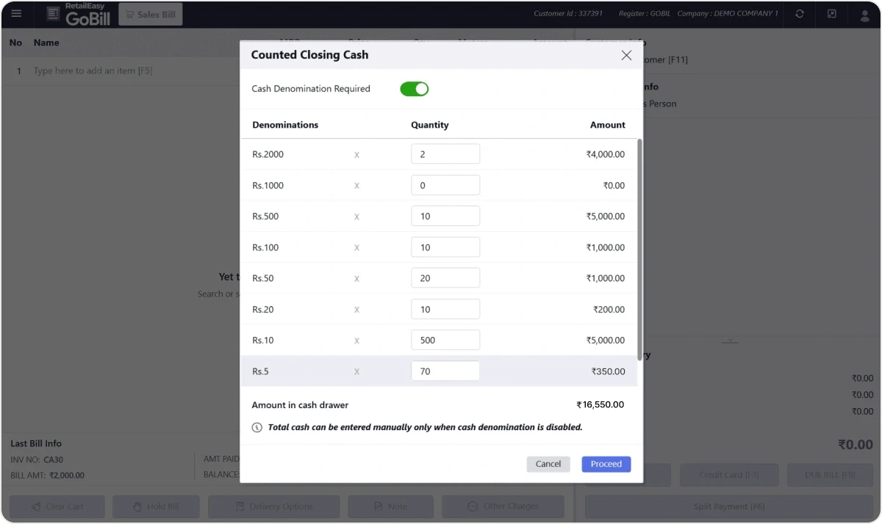Screen dimensions: 882x524
Task: Focus the Rs.5 quantity field
Action: (x=445, y=371)
